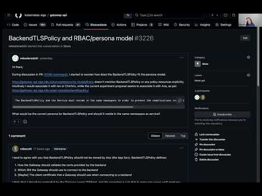
Task: Open the Security tab
Action: (x=182, y=24)
